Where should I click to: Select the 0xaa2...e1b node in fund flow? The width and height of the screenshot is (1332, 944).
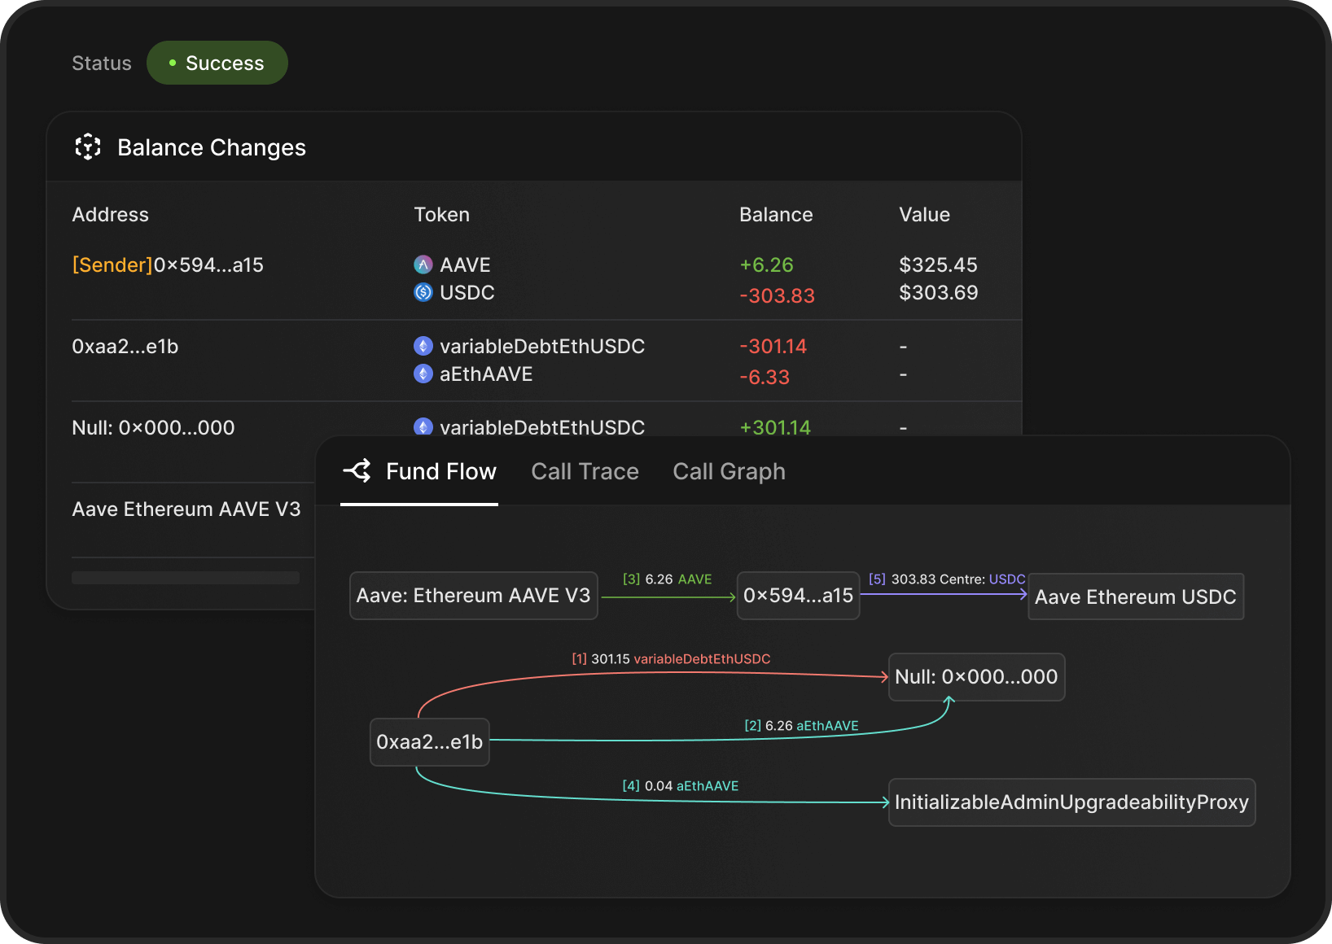pyautogui.click(x=430, y=742)
